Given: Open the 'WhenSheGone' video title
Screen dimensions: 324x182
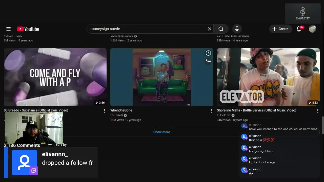Looking at the screenshot, I should (x=121, y=110).
